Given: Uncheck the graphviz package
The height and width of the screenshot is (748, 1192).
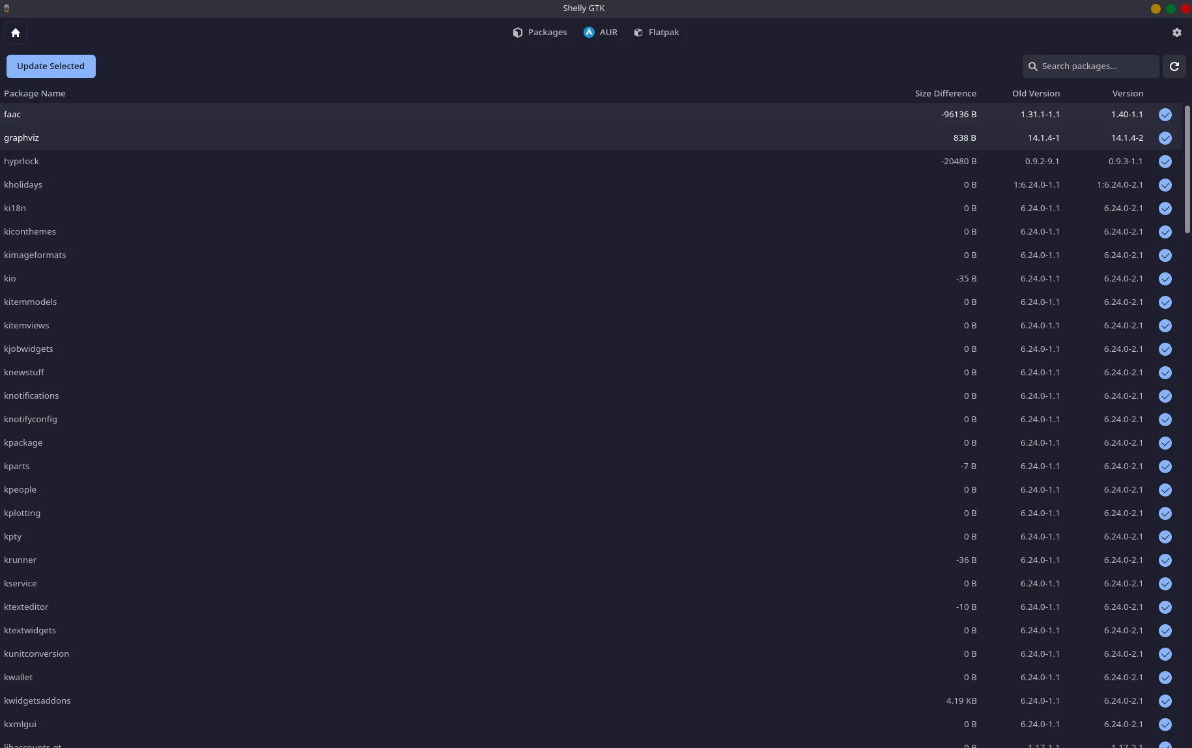Looking at the screenshot, I should [x=1165, y=138].
